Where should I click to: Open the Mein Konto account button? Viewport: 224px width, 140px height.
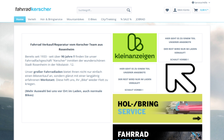point(181,10)
